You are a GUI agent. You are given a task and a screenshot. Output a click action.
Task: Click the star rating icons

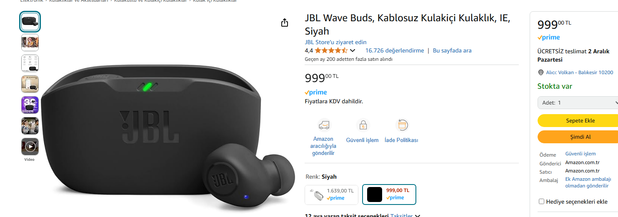[x=331, y=50]
